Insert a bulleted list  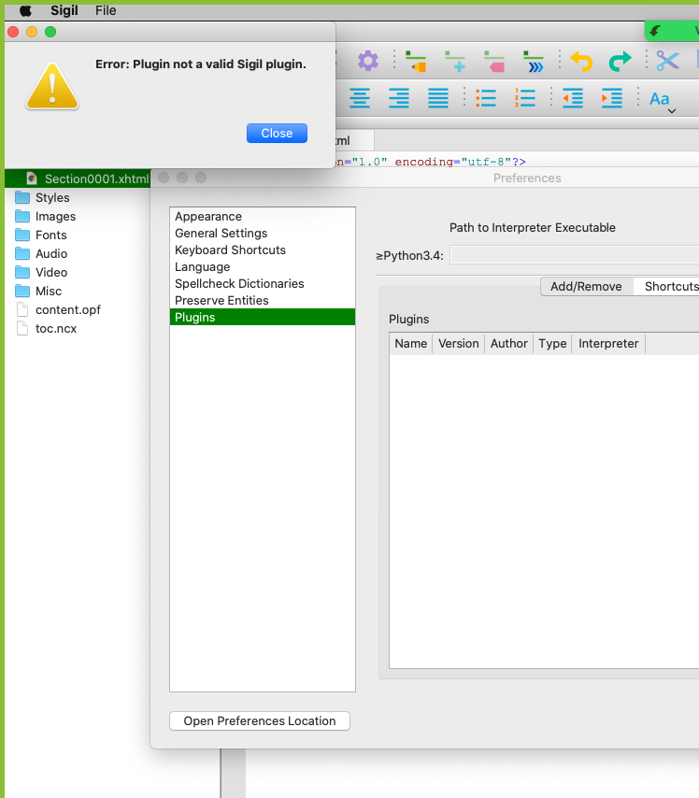tap(486, 98)
